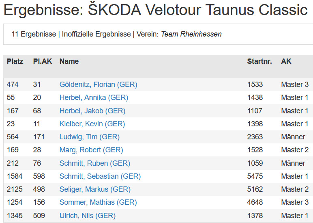Open Seliger, Markus result link
The image size is (313, 223).
click(x=95, y=189)
